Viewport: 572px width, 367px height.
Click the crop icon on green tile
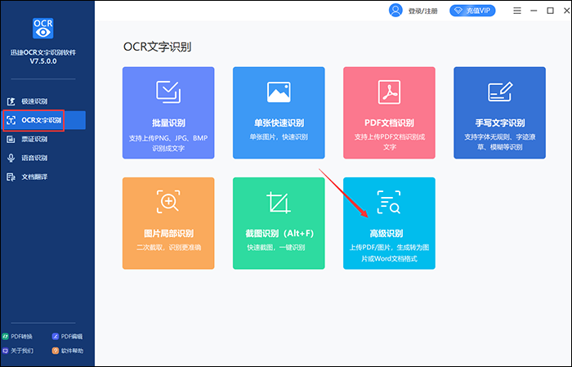(279, 202)
